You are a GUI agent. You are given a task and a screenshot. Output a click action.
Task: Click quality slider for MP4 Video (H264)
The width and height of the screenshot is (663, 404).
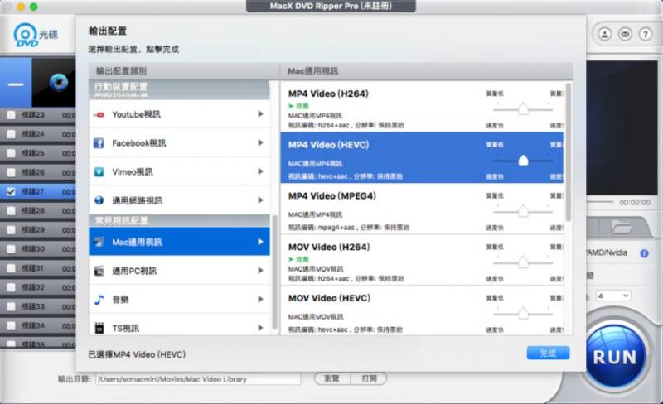(x=523, y=109)
